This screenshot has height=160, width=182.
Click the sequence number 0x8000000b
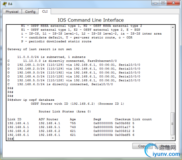[103, 135]
